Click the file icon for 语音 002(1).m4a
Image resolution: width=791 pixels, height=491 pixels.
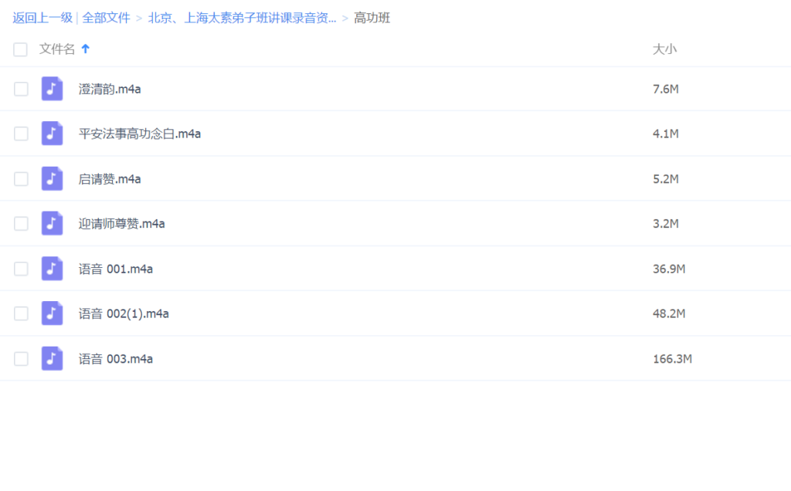coord(52,313)
